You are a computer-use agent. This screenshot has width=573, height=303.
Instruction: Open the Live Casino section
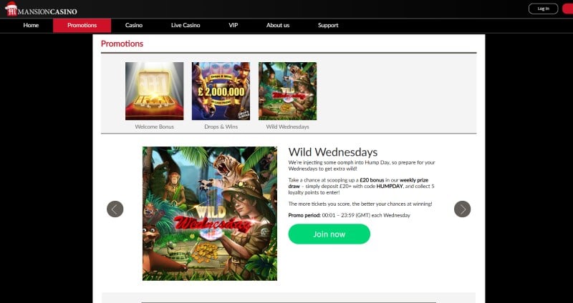186,26
